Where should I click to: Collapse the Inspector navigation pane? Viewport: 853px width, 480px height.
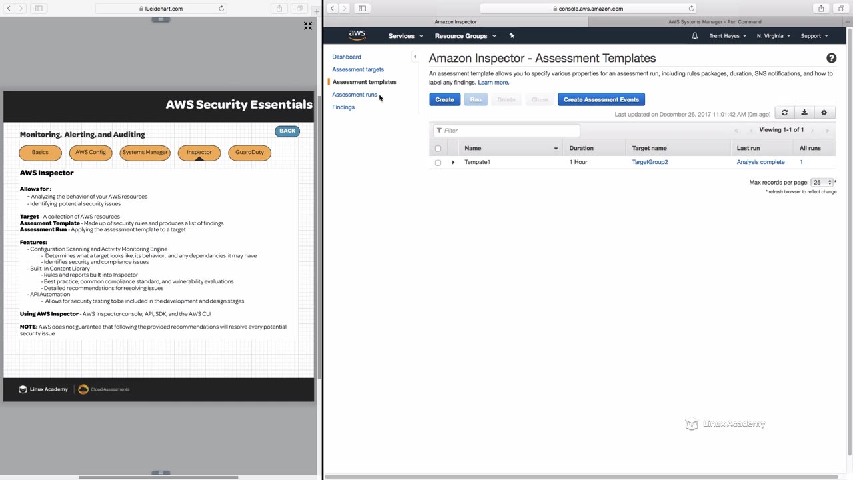click(x=415, y=57)
